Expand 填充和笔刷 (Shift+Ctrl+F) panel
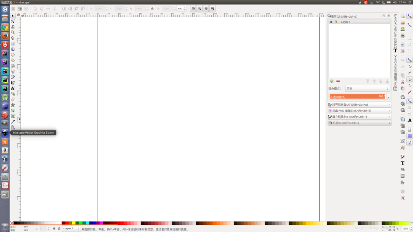413x232 pixels. (360, 117)
